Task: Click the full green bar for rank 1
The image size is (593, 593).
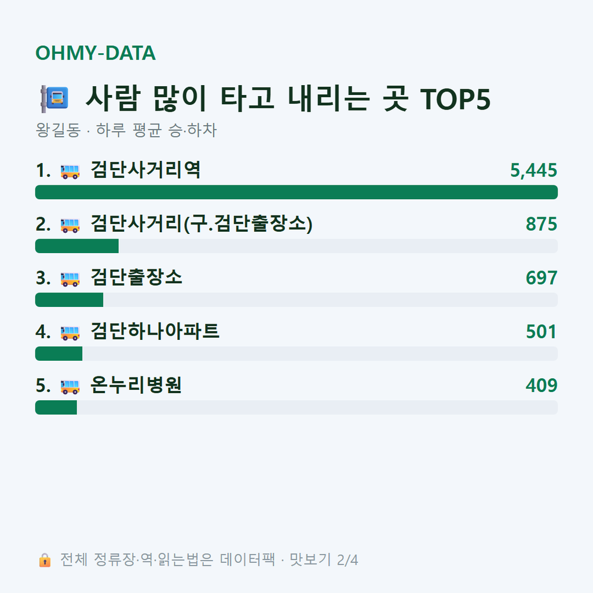Action: pos(296,192)
